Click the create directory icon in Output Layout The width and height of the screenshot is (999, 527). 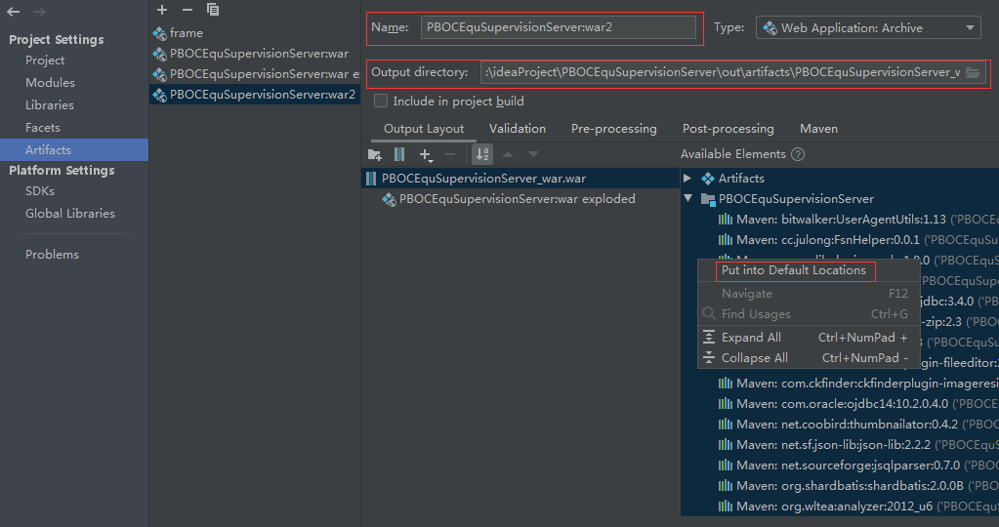(x=374, y=154)
